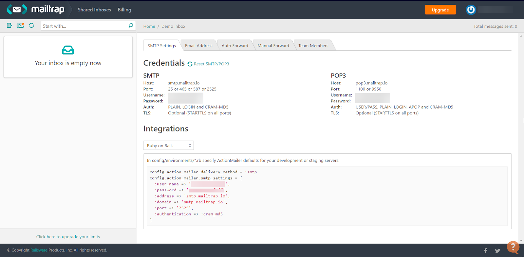Open the Facebook footer icon

[486, 251]
